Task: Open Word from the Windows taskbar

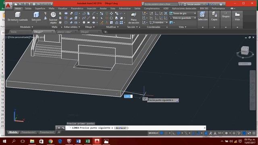Action: click(79, 141)
